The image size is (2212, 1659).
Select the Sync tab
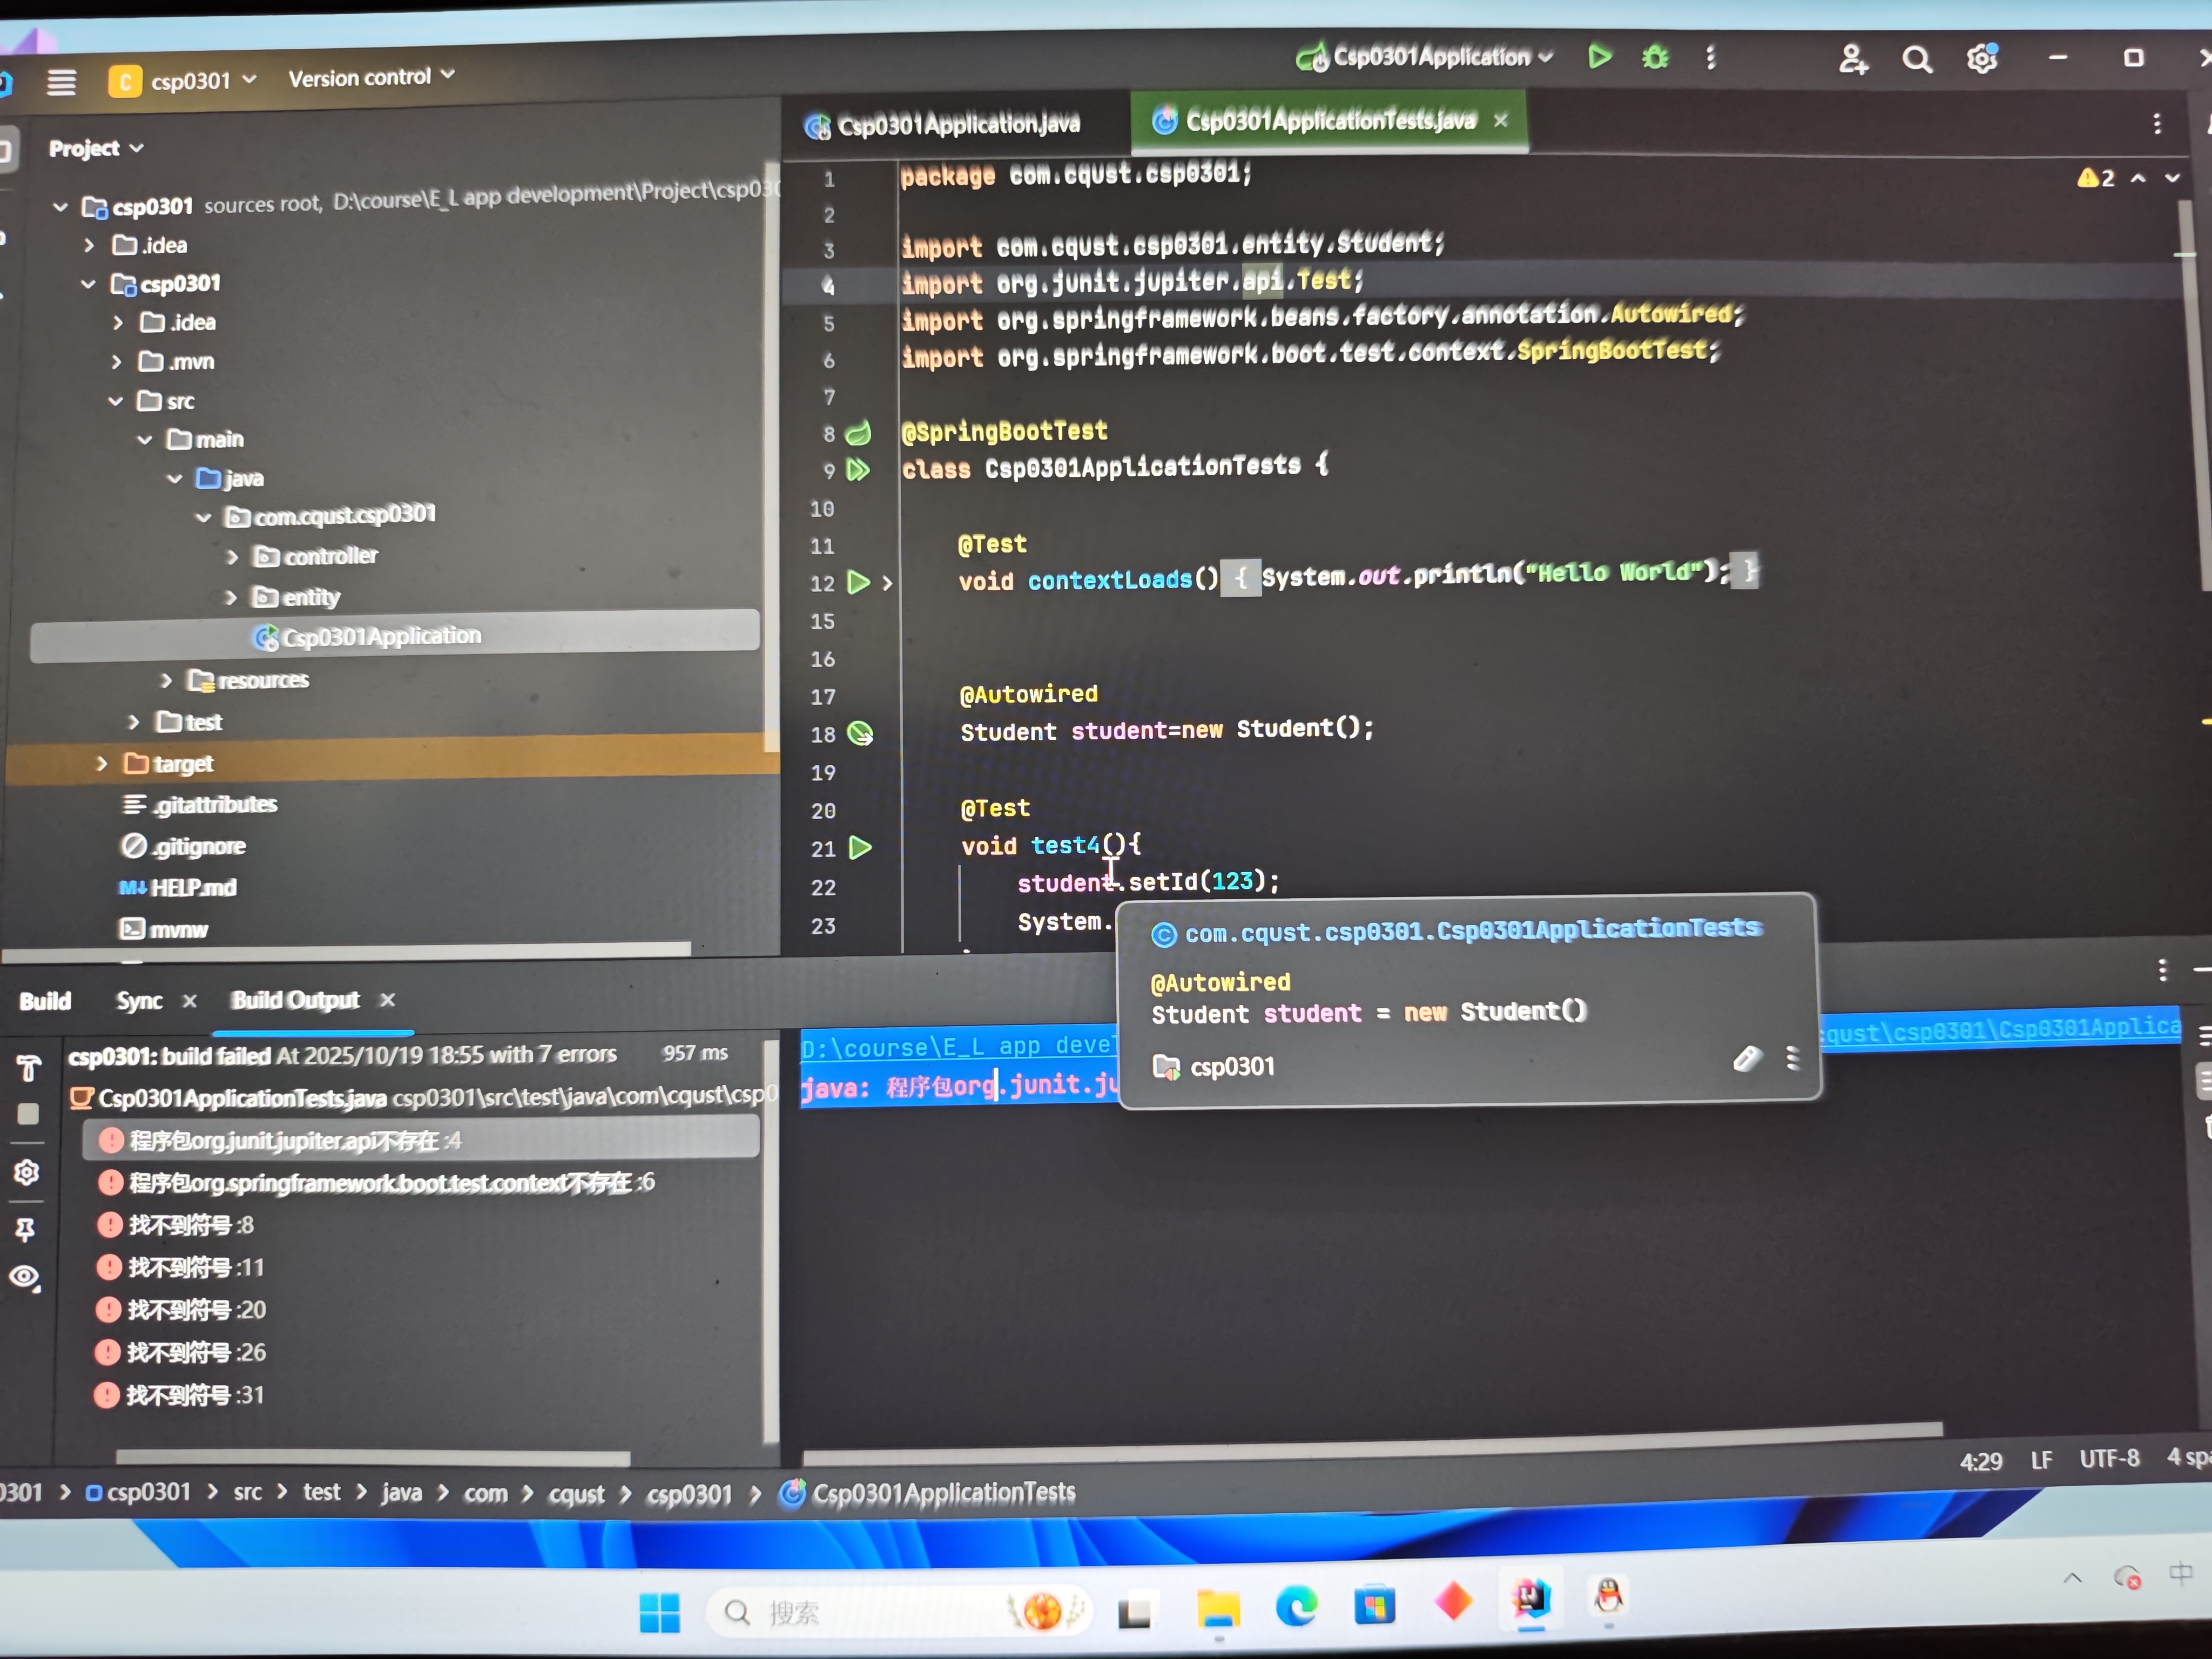[139, 1001]
